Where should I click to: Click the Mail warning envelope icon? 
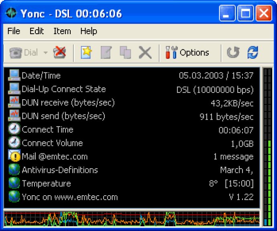(14, 156)
